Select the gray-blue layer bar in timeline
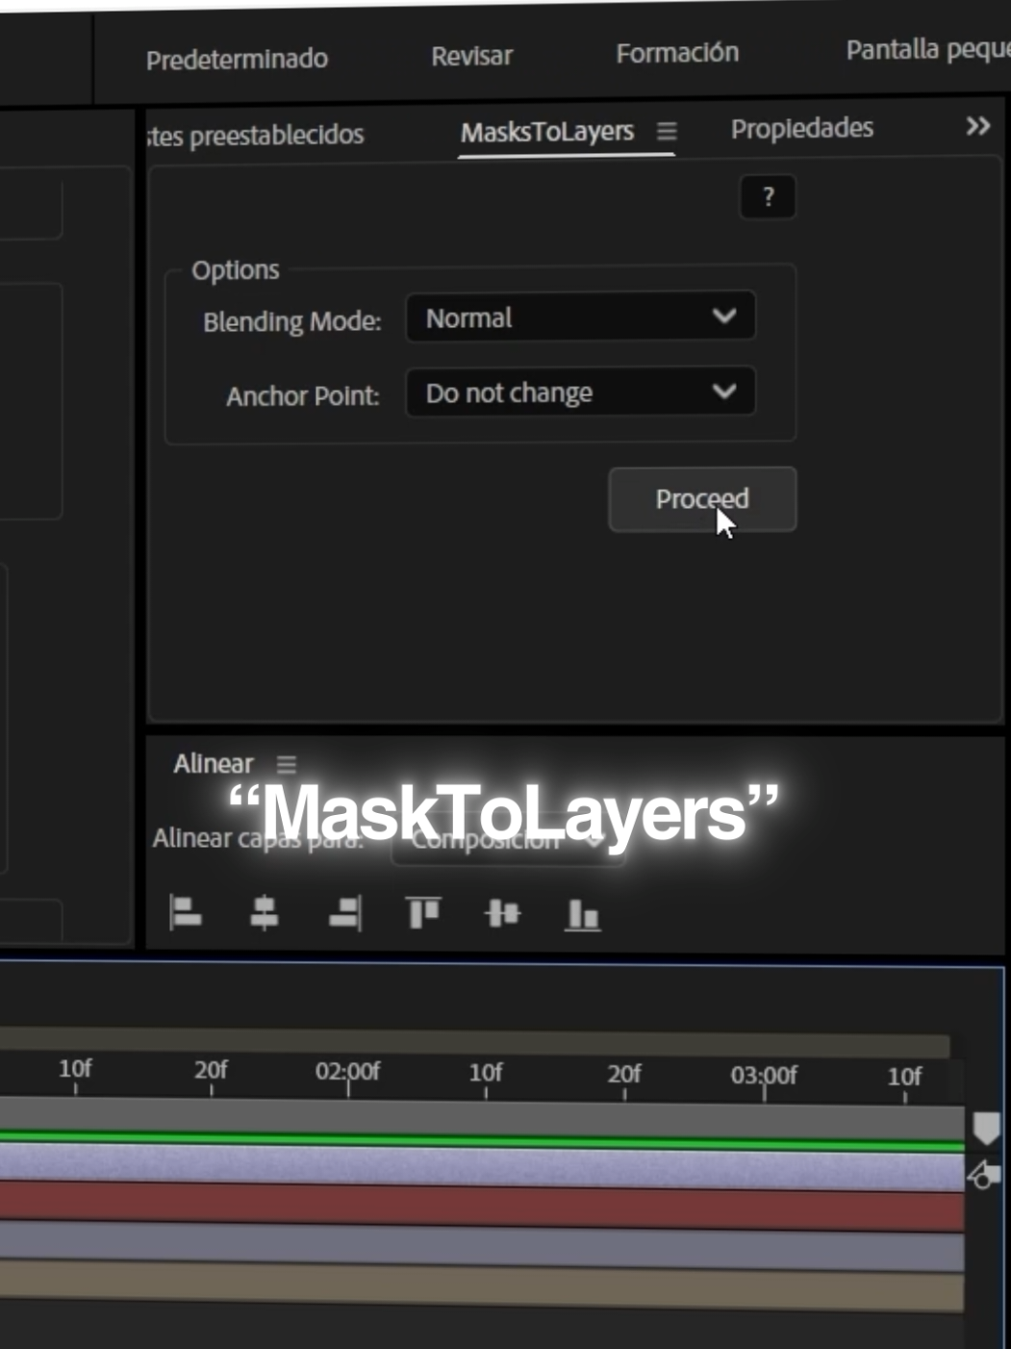The width and height of the screenshot is (1011, 1349). point(482,1249)
